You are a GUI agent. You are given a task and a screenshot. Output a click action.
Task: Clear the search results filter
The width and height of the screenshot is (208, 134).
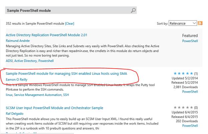tap(70, 23)
